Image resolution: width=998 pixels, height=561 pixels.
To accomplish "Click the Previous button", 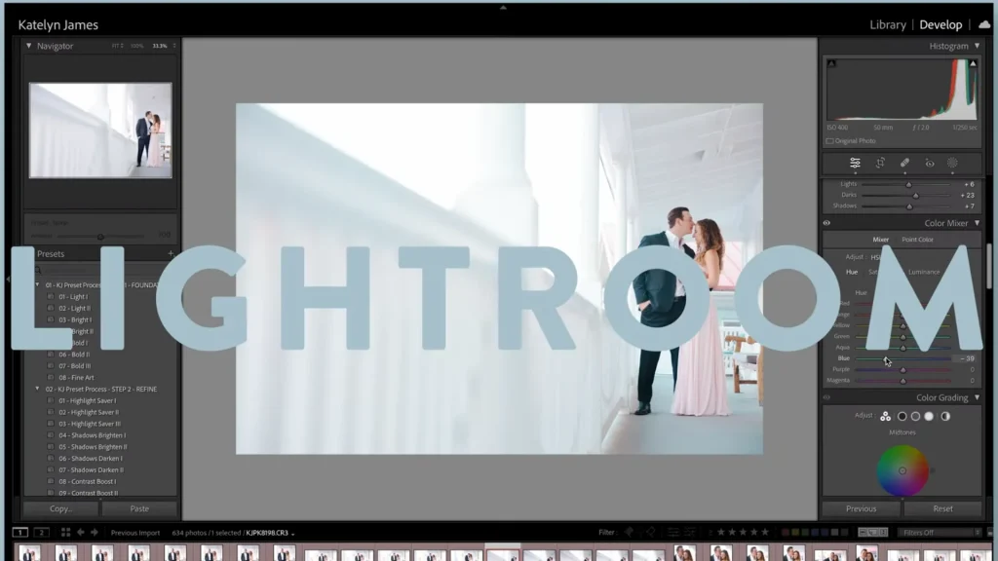I will pyautogui.click(x=862, y=508).
